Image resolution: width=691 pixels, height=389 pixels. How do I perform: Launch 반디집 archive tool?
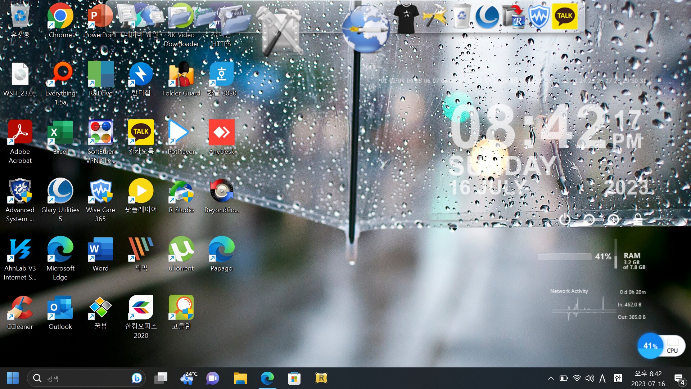(141, 79)
